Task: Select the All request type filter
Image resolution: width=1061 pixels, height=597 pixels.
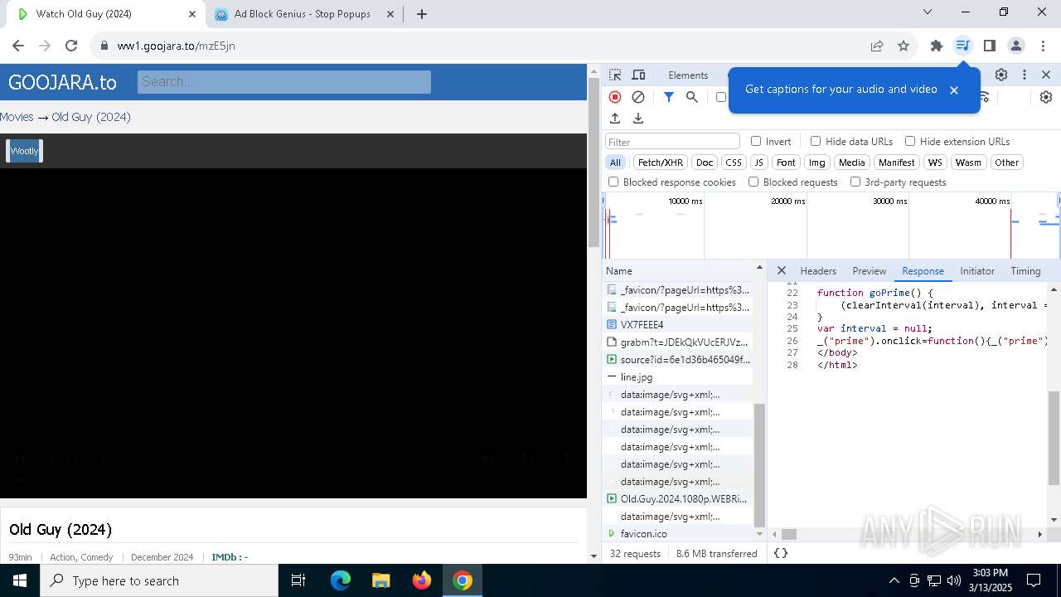Action: click(x=615, y=163)
